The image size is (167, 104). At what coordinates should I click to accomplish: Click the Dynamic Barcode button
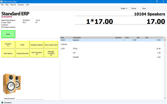point(22,53)
